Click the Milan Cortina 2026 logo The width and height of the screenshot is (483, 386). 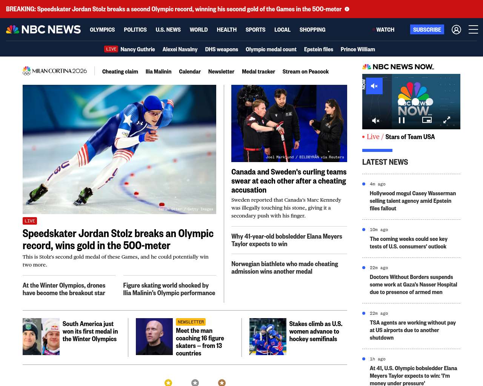point(55,71)
